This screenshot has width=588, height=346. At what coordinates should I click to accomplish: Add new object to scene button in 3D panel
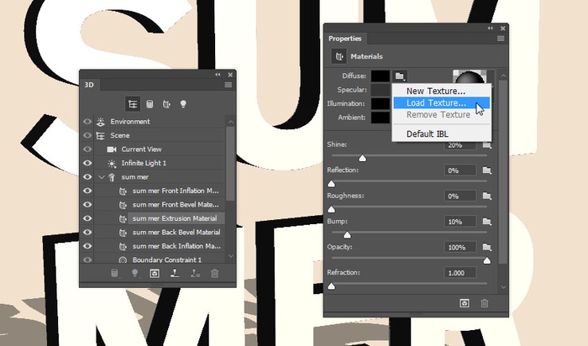pyautogui.click(x=114, y=273)
